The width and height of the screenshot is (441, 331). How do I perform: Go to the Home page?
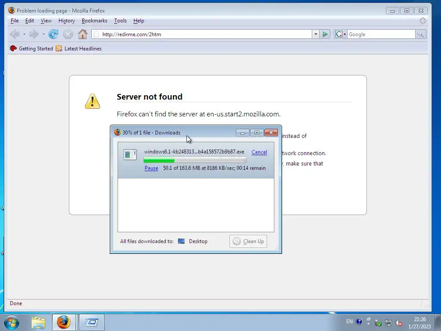(x=83, y=34)
